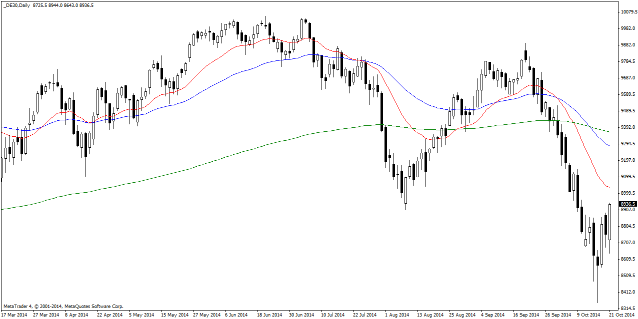
Task: Click the latest candlestick at chart's right edge
Action: (609, 222)
